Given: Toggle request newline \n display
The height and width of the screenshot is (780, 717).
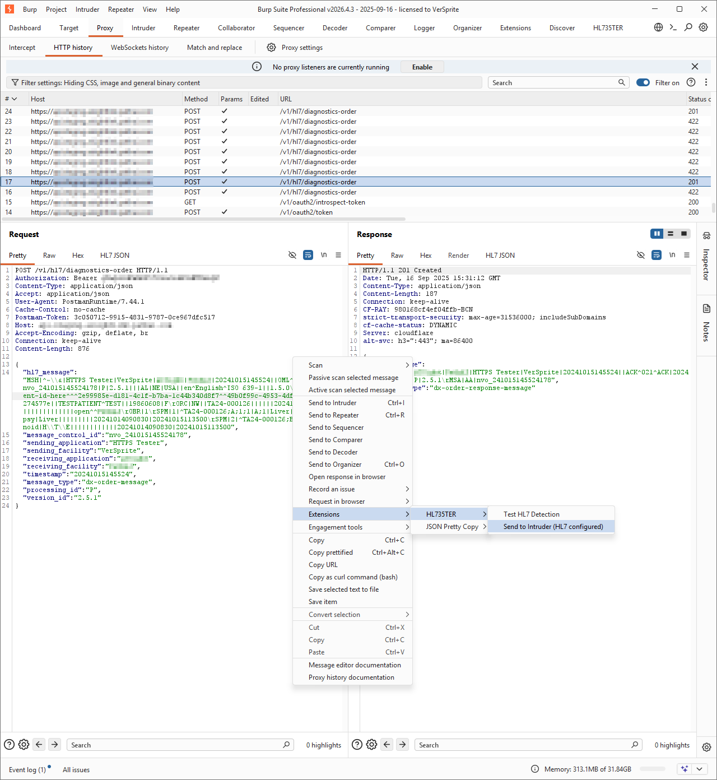Looking at the screenshot, I should pyautogui.click(x=324, y=255).
